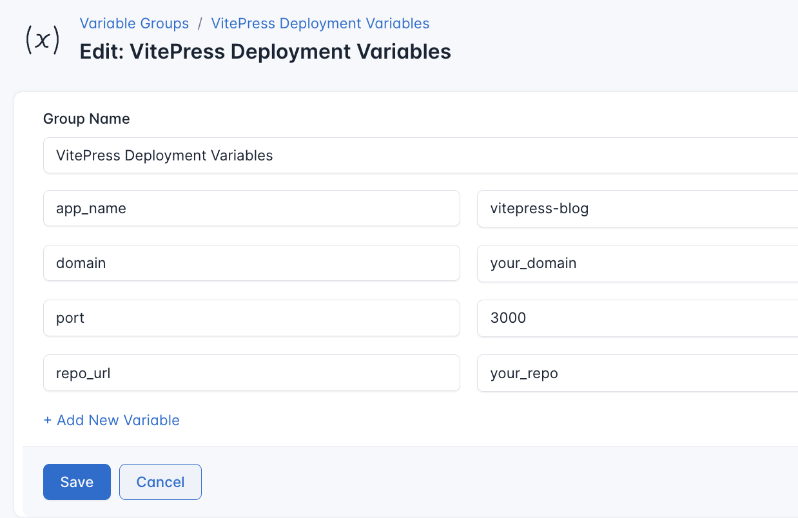Select the app_name variable key field
Image resolution: width=798 pixels, height=518 pixels.
coord(251,207)
